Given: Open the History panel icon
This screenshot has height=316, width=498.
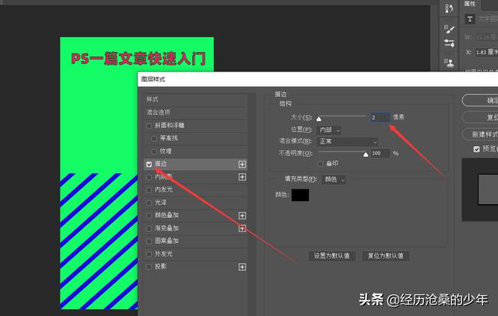Looking at the screenshot, I should click(449, 9).
